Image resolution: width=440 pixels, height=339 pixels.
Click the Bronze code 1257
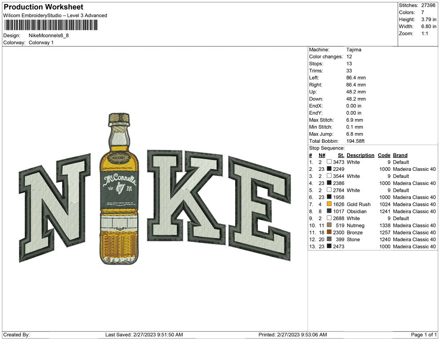pos(385,232)
